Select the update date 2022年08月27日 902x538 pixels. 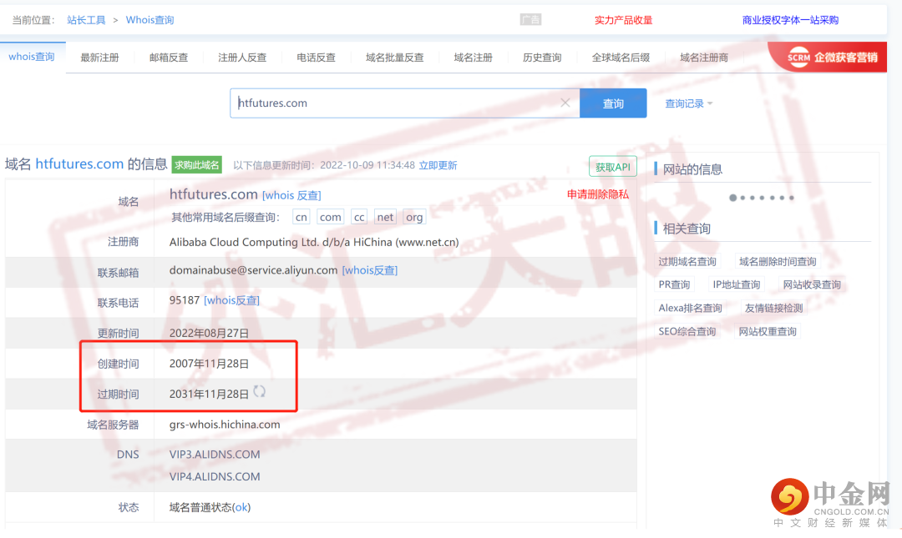[209, 334]
